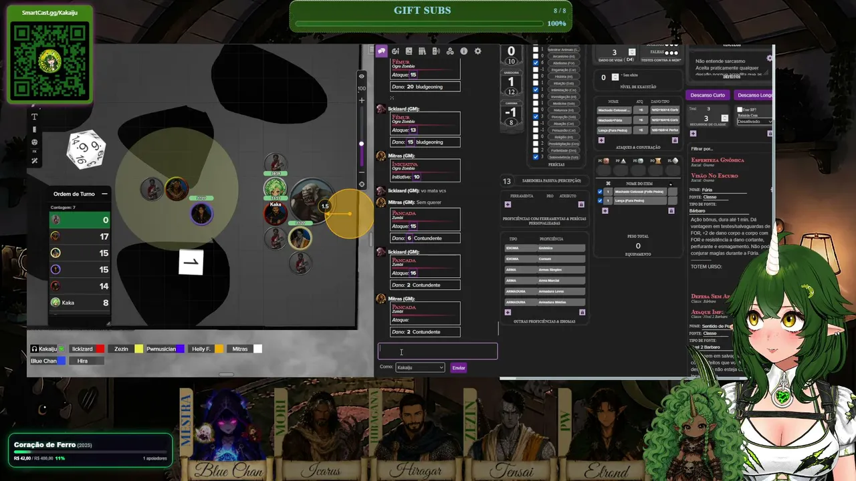The height and width of the screenshot is (481, 856).
Task: Add a new class resource row
Action: (x=693, y=134)
